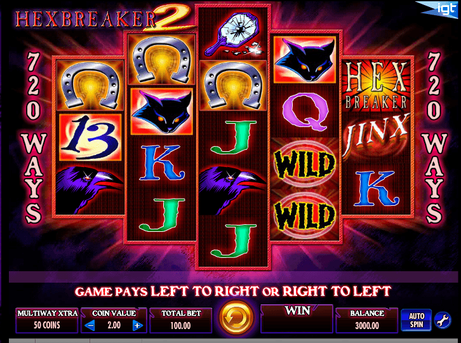Viewport: 461px width, 343px height.
Task: Click the Balance display
Action: tap(366, 320)
